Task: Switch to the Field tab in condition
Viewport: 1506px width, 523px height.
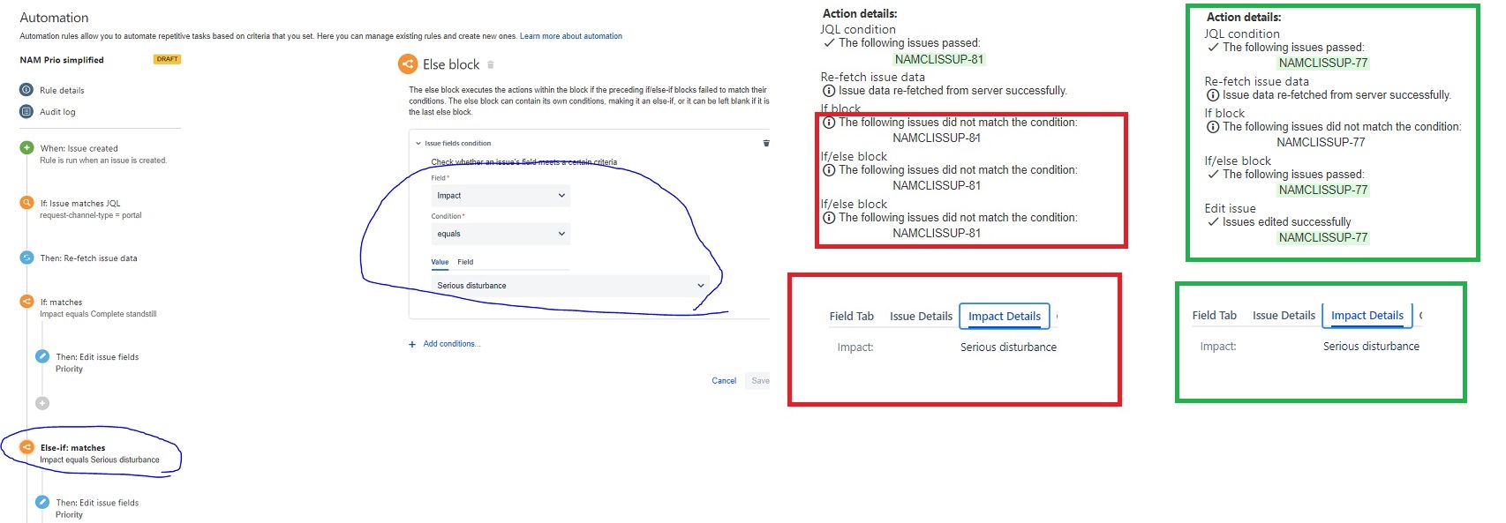Action: point(465,262)
